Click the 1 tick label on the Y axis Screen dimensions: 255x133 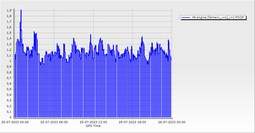[10, 61]
